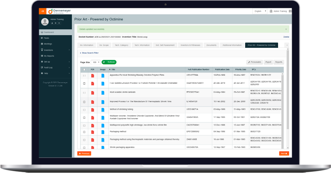The width and height of the screenshot is (331, 173).
Task: Check the Heat sealable shrink laminate row
Action: [x=84, y=93]
